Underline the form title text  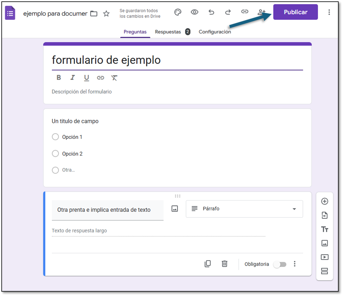point(86,78)
